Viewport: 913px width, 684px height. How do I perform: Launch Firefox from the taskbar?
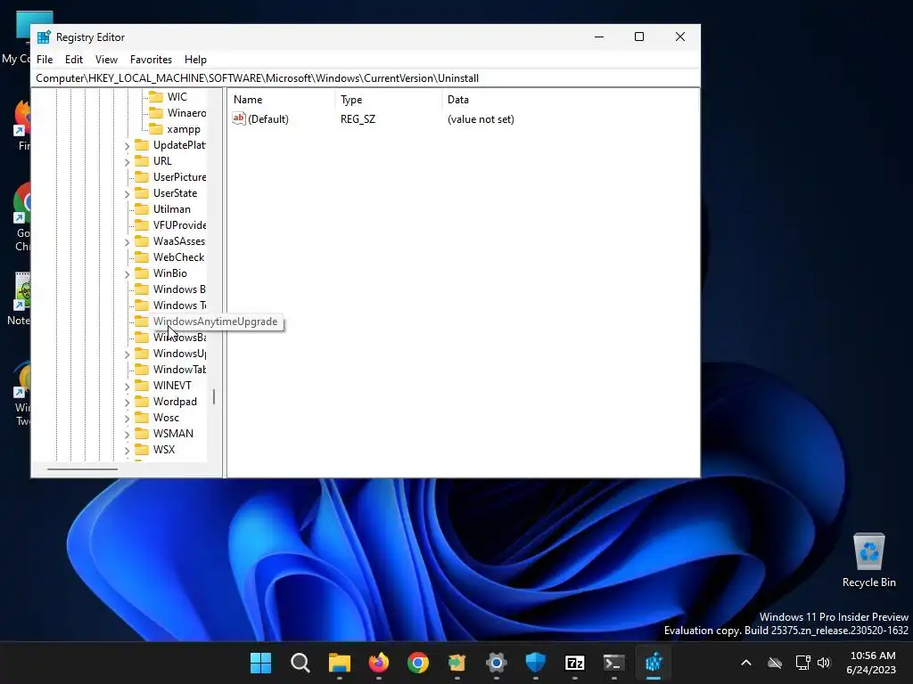[379, 663]
